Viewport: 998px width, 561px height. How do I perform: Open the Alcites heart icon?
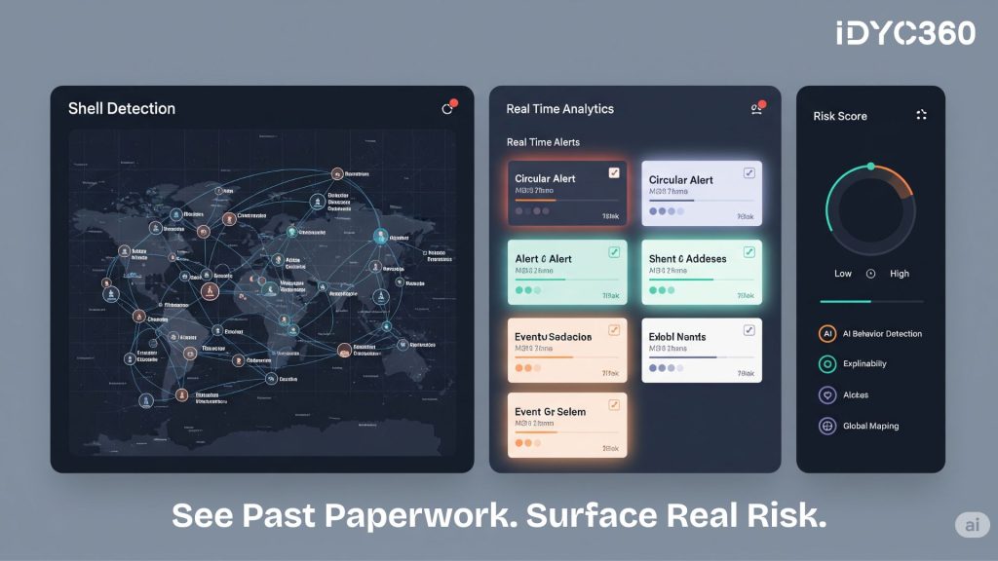point(827,394)
